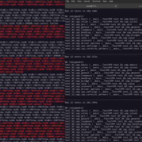This screenshot has width=142, height=142.
Task: Click the first 'Ran 12 tests' summary line
Action: coord(81,11)
